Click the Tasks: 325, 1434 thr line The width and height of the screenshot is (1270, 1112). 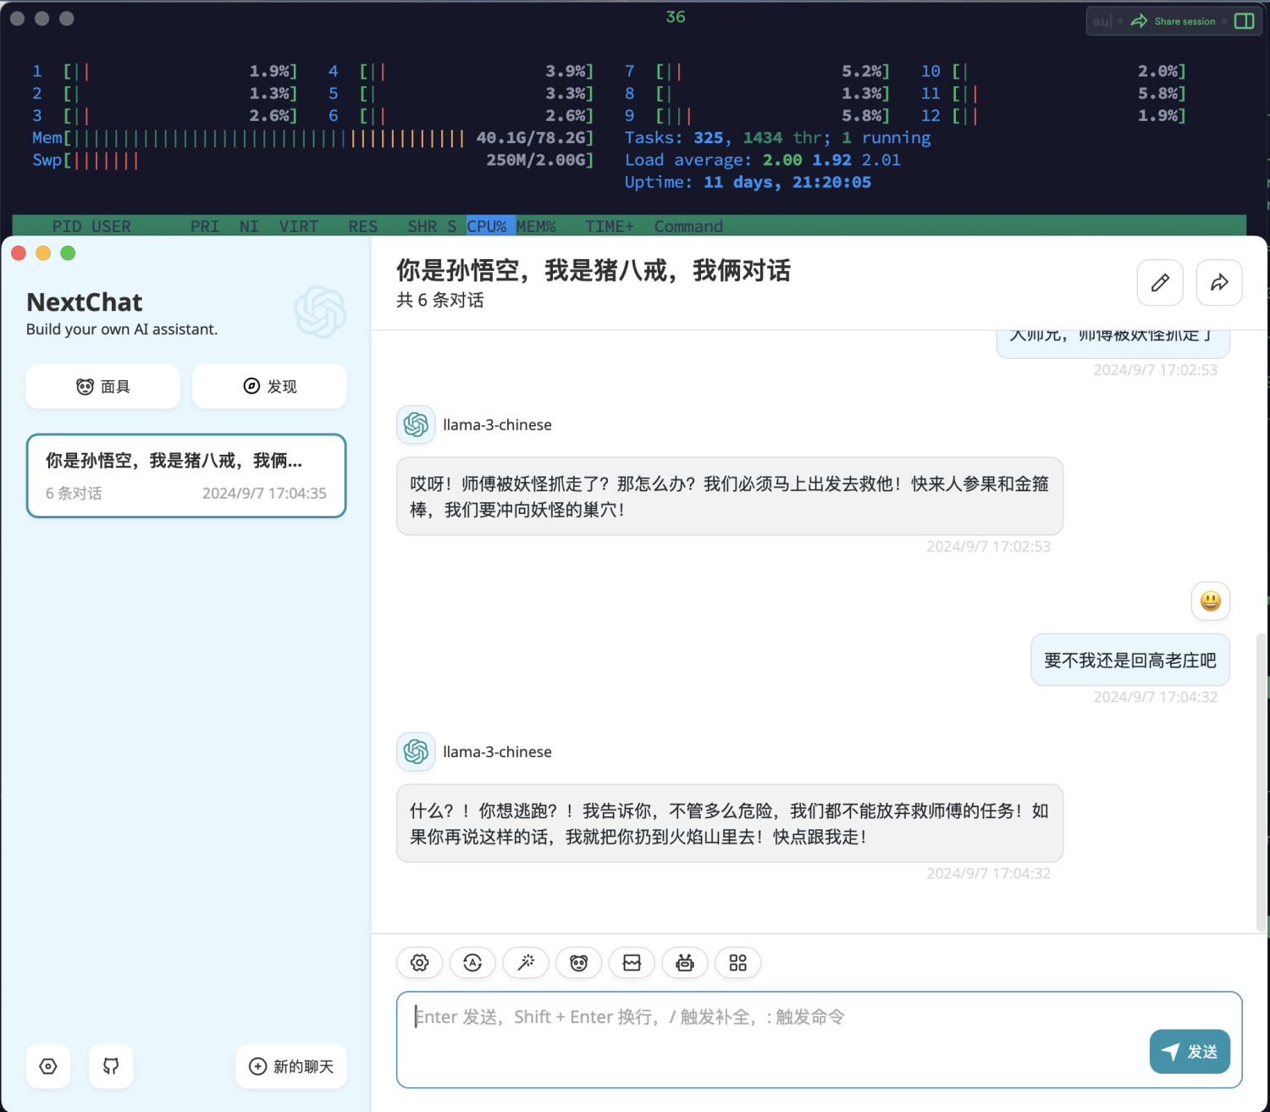tap(777, 138)
